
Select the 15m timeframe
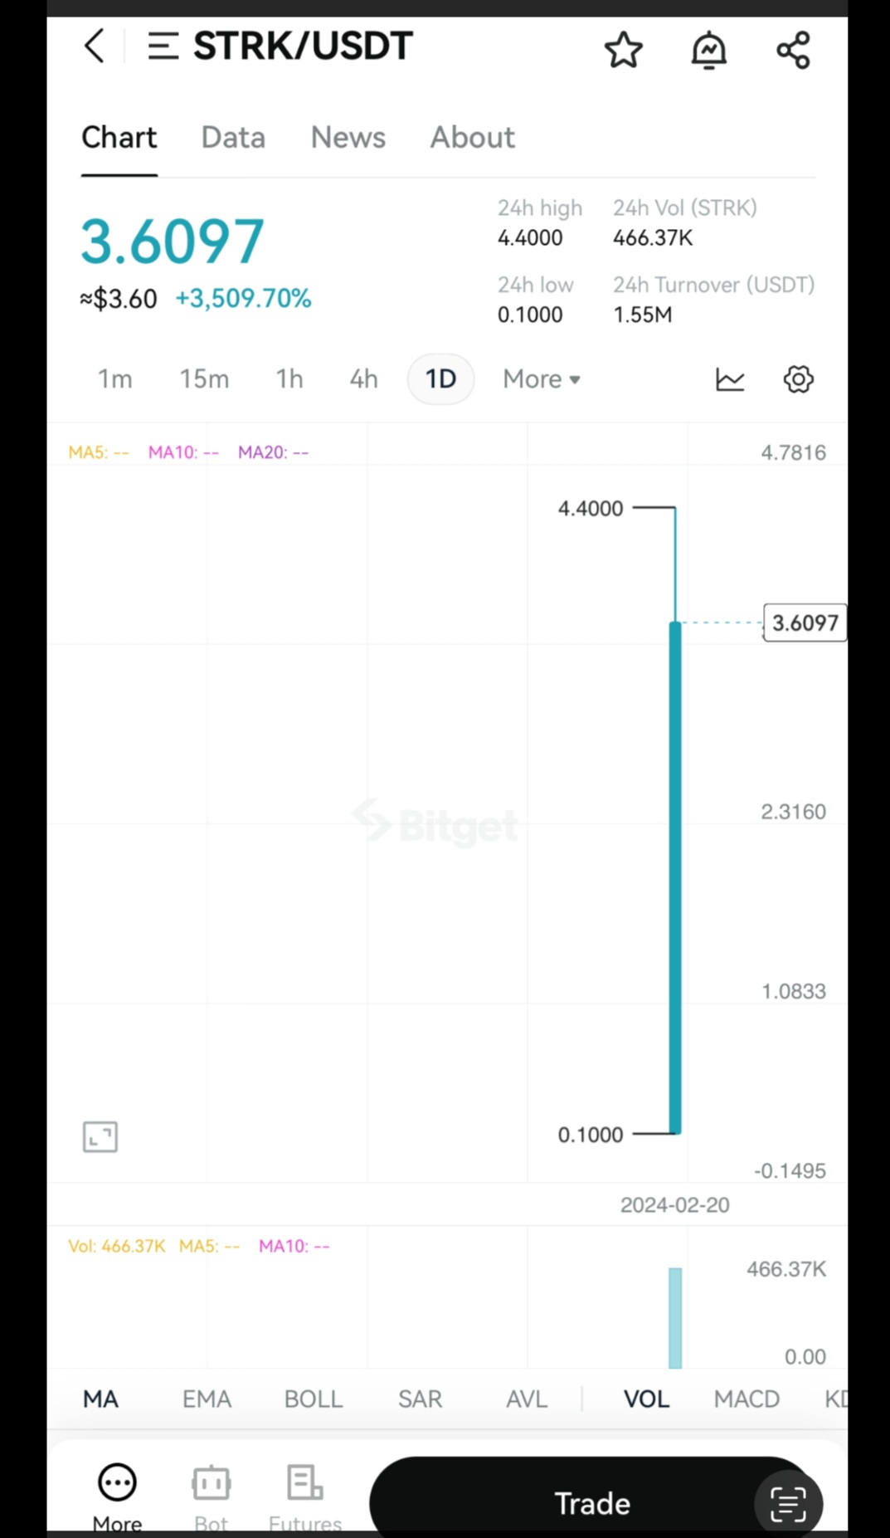204,379
